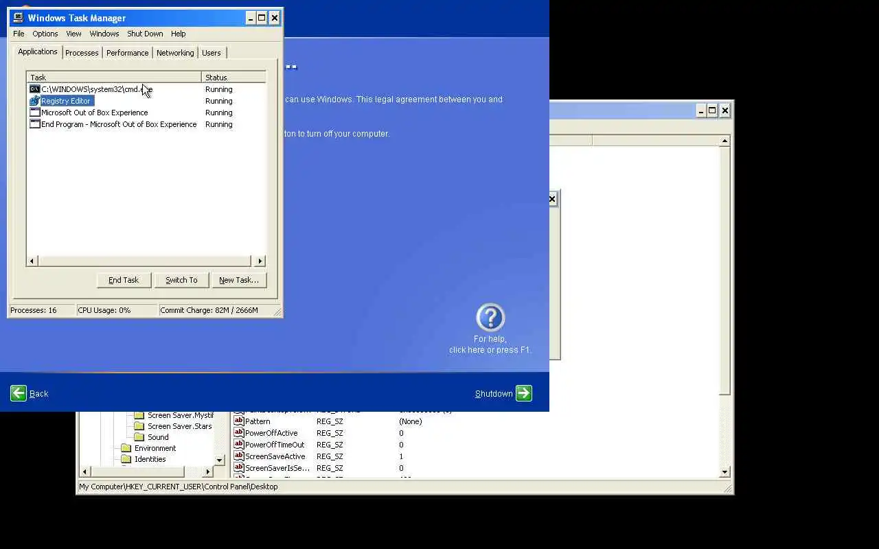Select the Microsoft Out of Box Experience task
Screen dimensions: 879x549
[x=146, y=113]
